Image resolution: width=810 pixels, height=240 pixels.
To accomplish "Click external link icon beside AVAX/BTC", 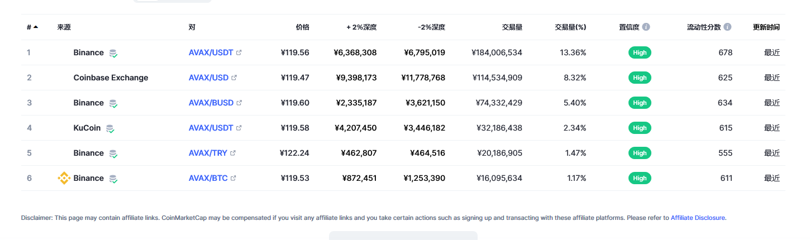I will tap(233, 178).
